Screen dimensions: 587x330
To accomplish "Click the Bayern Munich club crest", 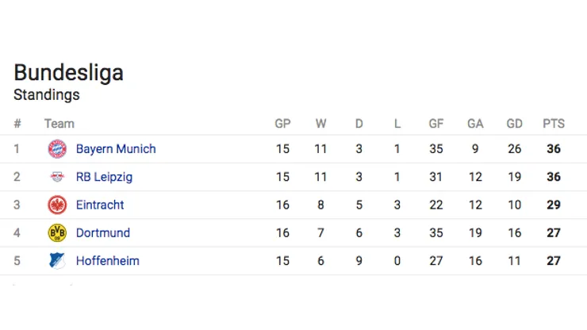I will 57,149.
